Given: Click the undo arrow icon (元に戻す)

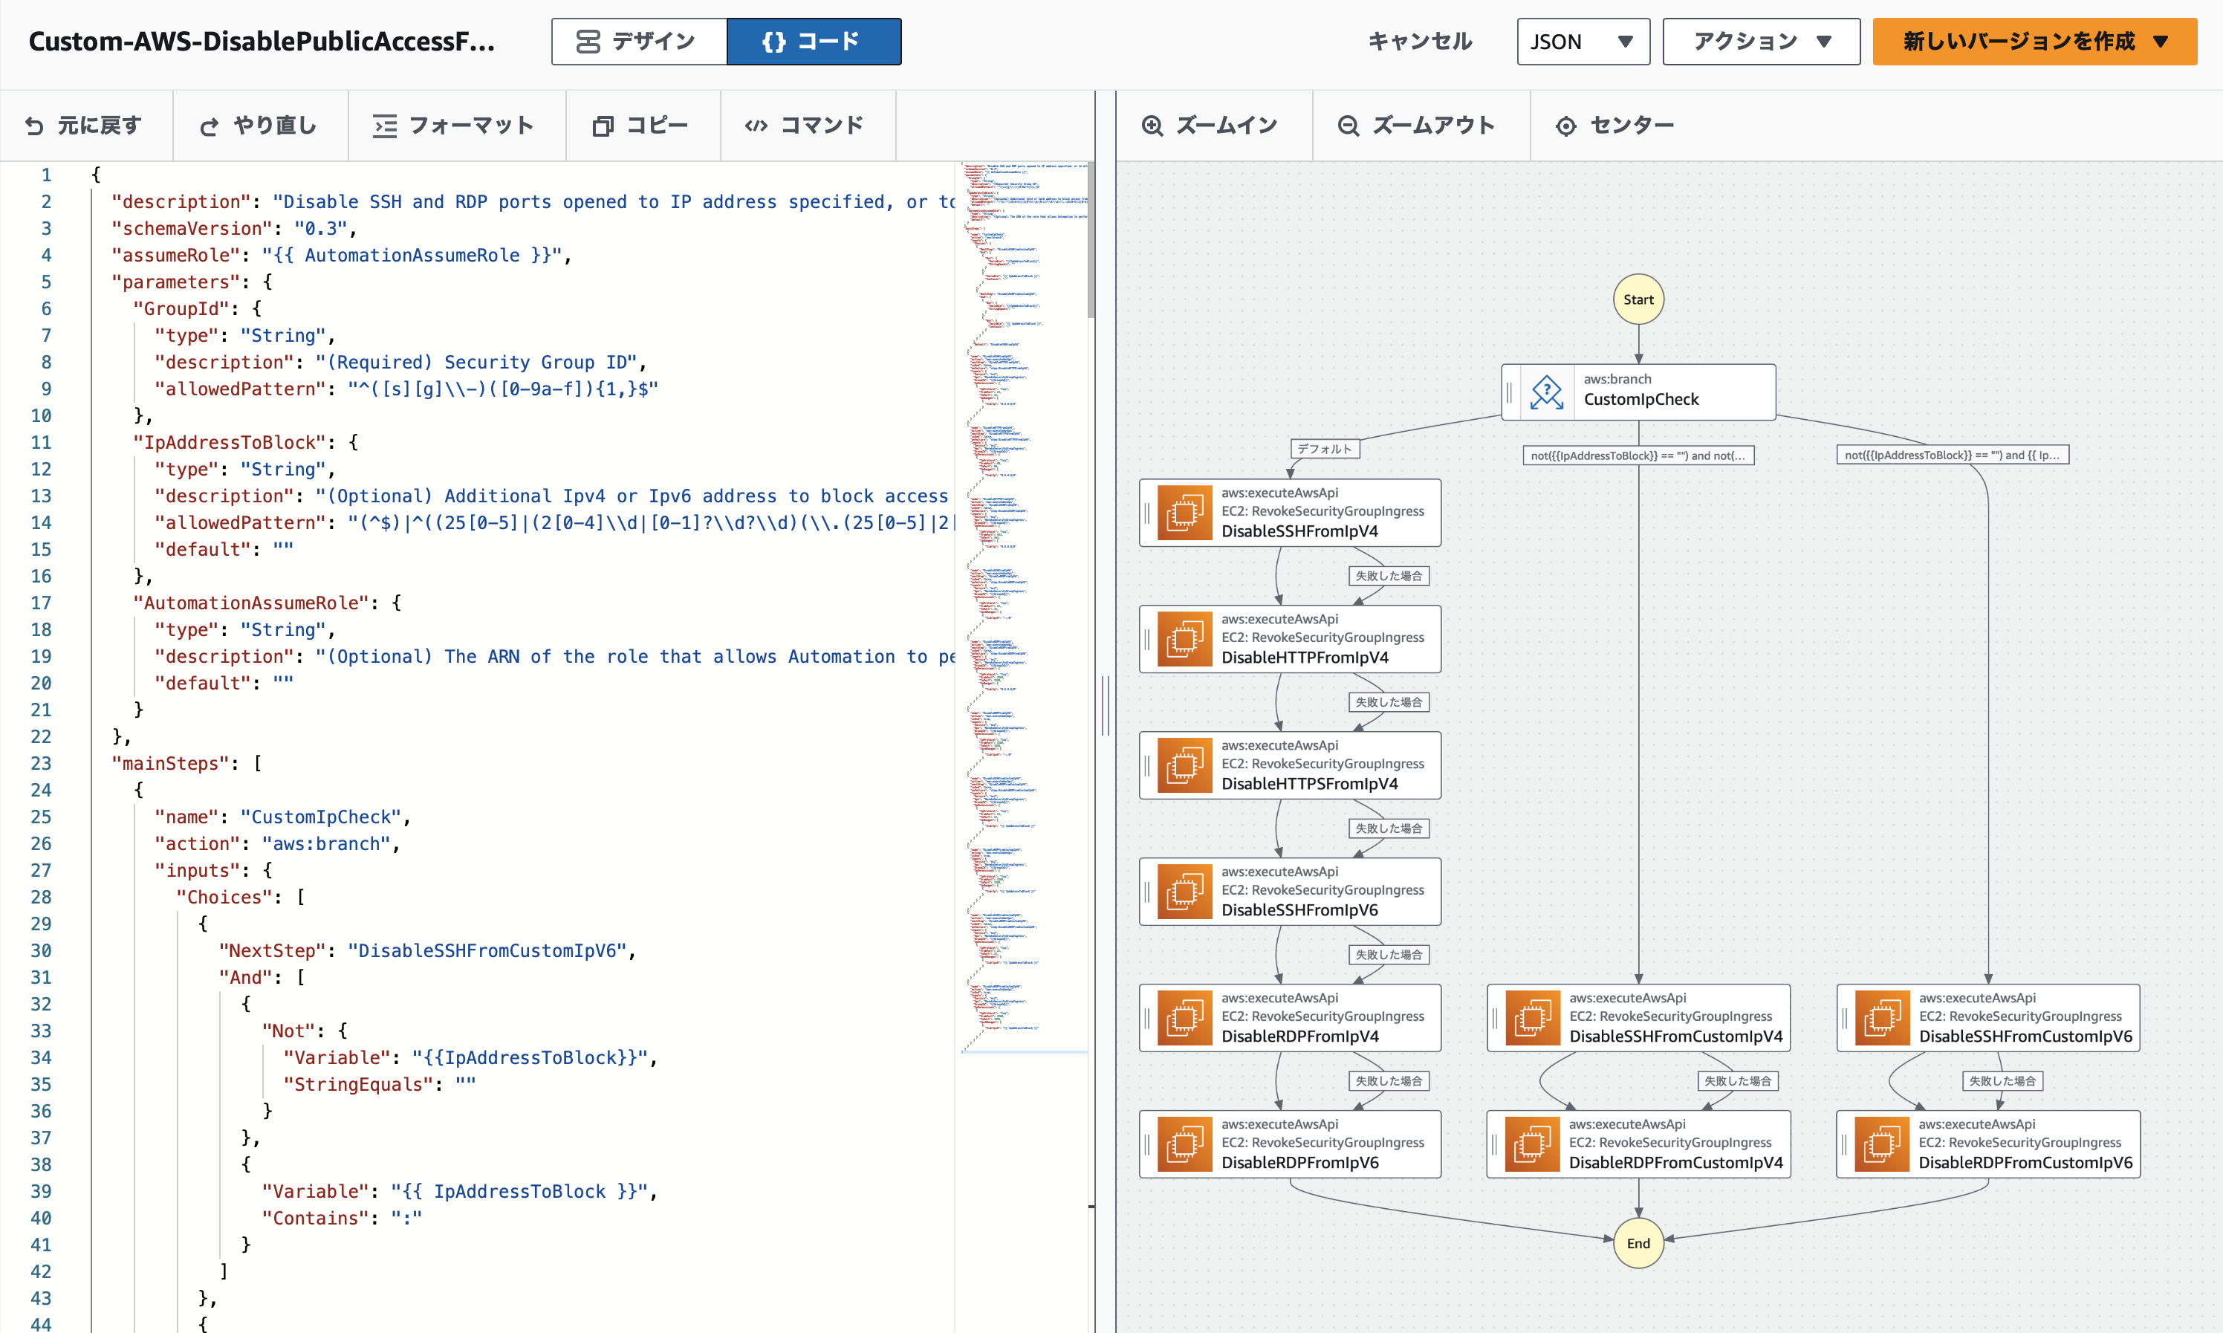Looking at the screenshot, I should coord(34,126).
